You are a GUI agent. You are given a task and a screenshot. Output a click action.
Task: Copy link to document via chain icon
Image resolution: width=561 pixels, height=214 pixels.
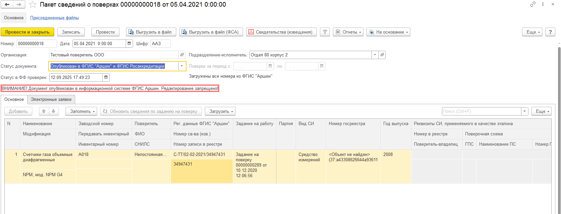point(533,4)
